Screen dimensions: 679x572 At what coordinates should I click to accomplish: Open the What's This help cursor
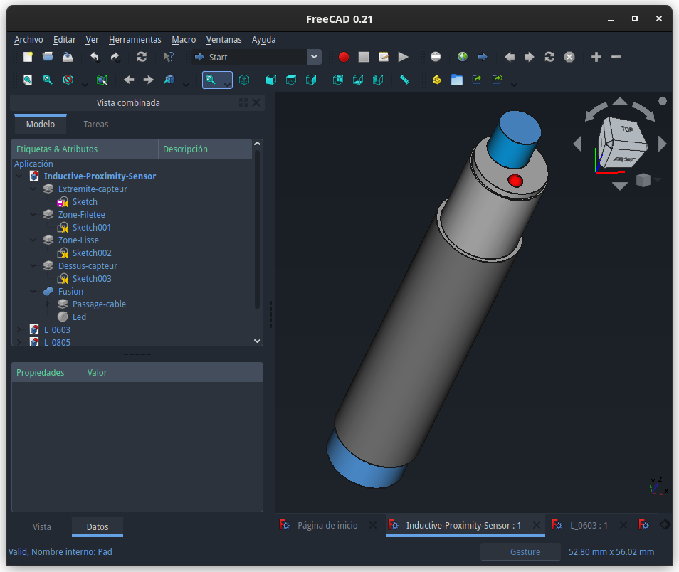click(x=168, y=57)
